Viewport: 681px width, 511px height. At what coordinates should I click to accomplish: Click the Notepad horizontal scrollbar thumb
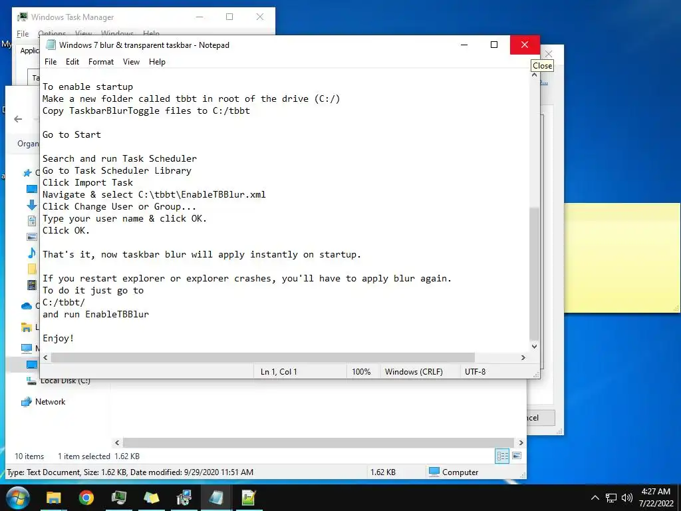tap(263, 357)
